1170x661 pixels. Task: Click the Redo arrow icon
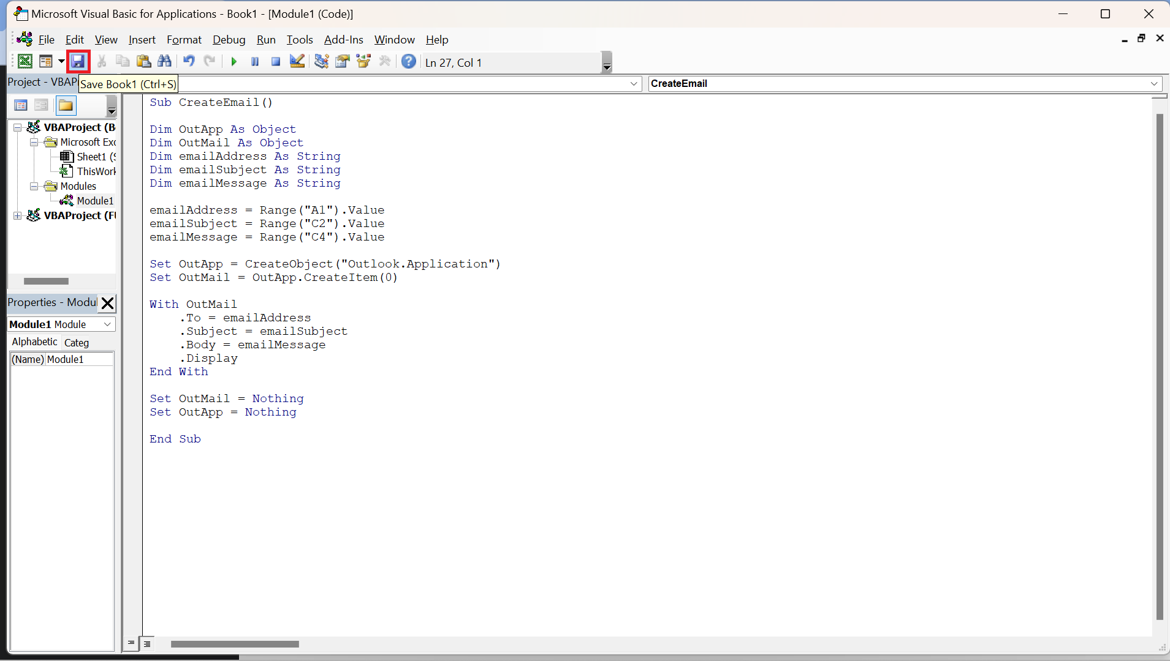pyautogui.click(x=210, y=61)
